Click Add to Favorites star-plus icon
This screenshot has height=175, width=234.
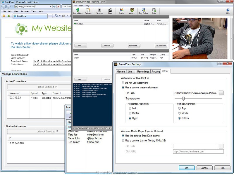9,16
